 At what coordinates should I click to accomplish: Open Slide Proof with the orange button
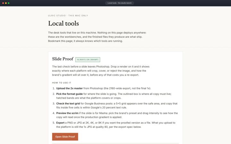[65, 137]
